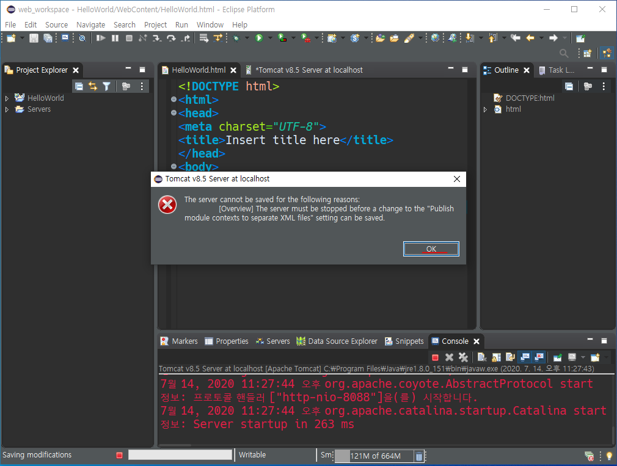The width and height of the screenshot is (617, 466).
Task: Click the Open Perspective icon
Action: (x=588, y=53)
